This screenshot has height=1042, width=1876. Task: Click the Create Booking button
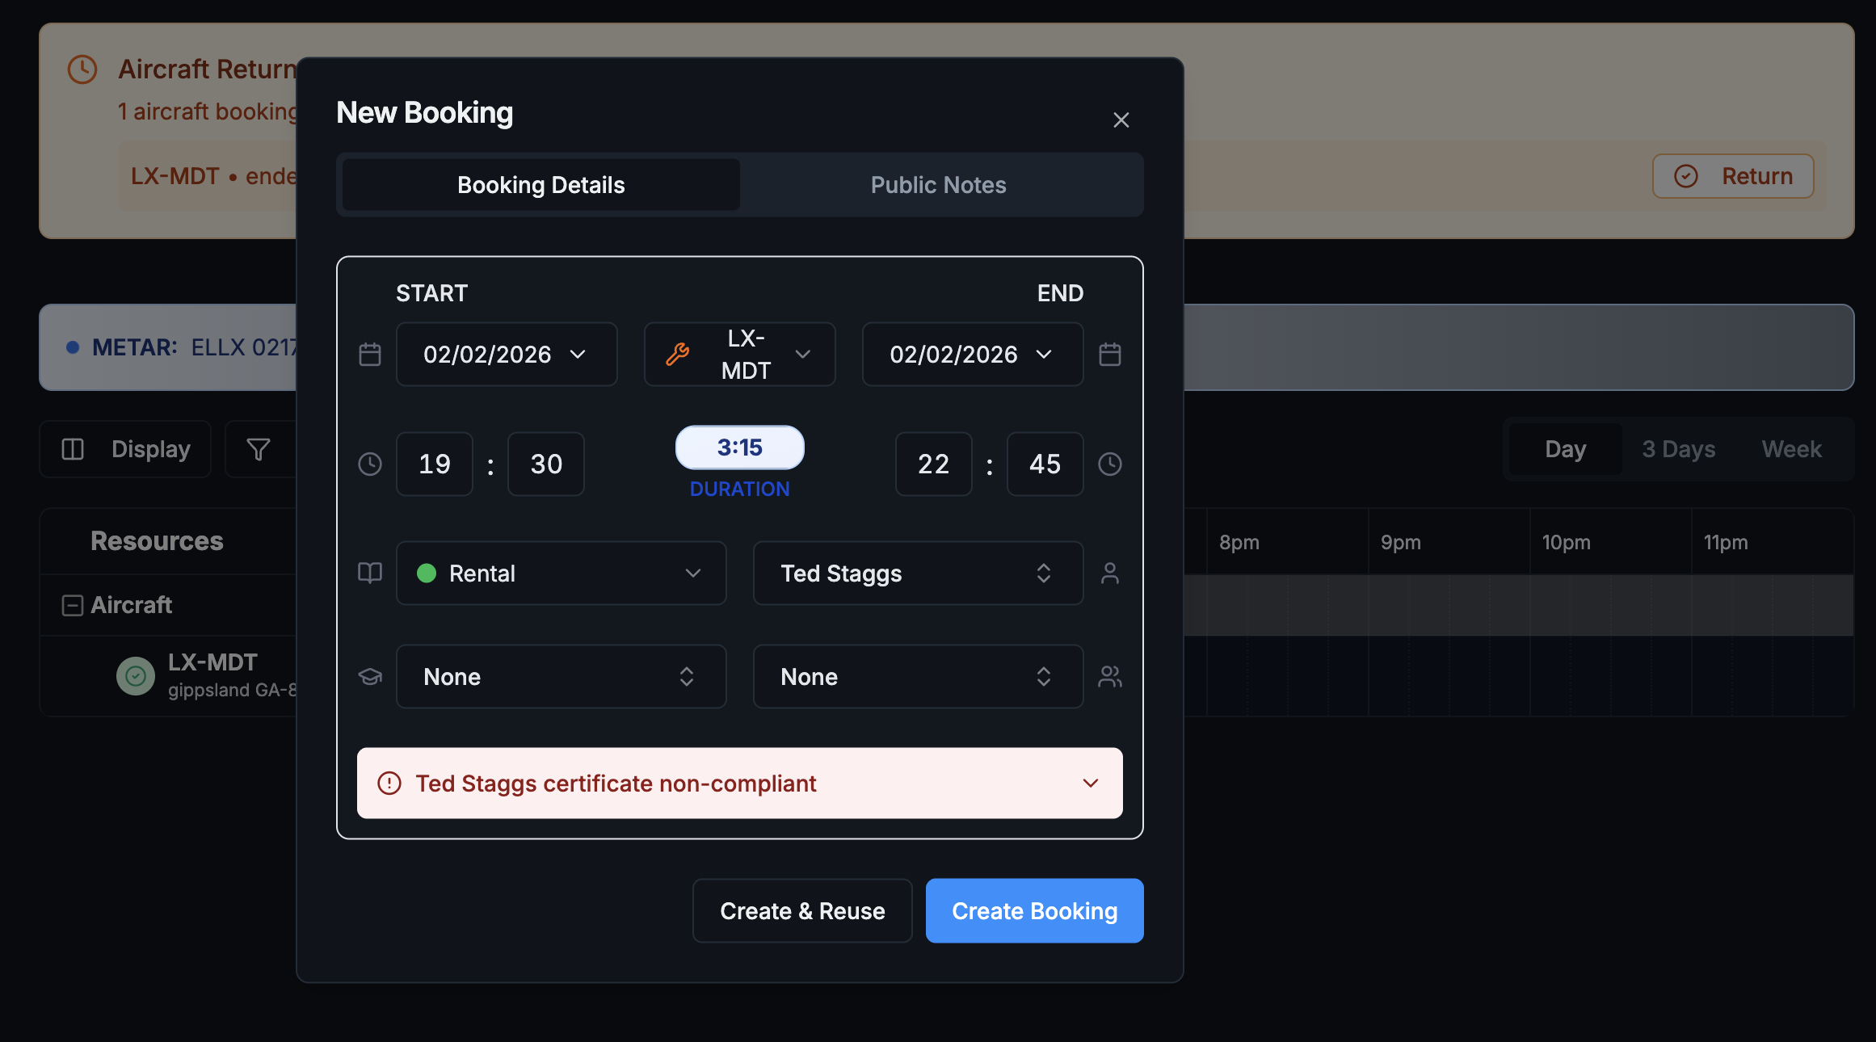[x=1034, y=910]
